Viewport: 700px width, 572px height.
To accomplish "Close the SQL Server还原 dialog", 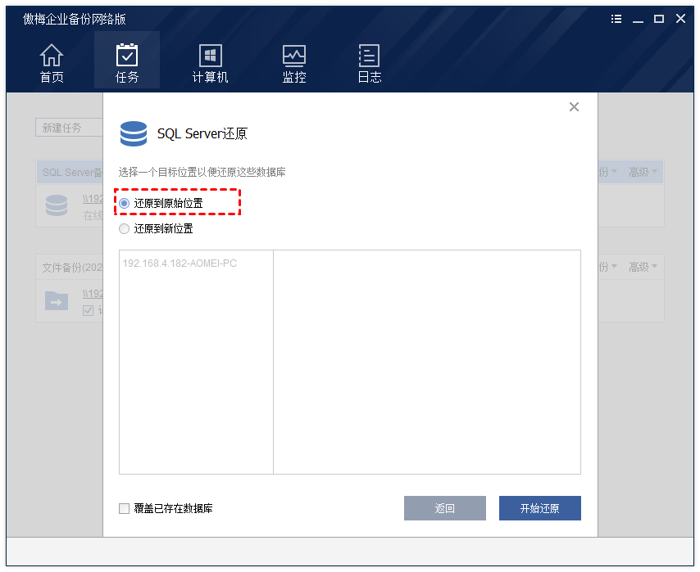I will pos(574,107).
